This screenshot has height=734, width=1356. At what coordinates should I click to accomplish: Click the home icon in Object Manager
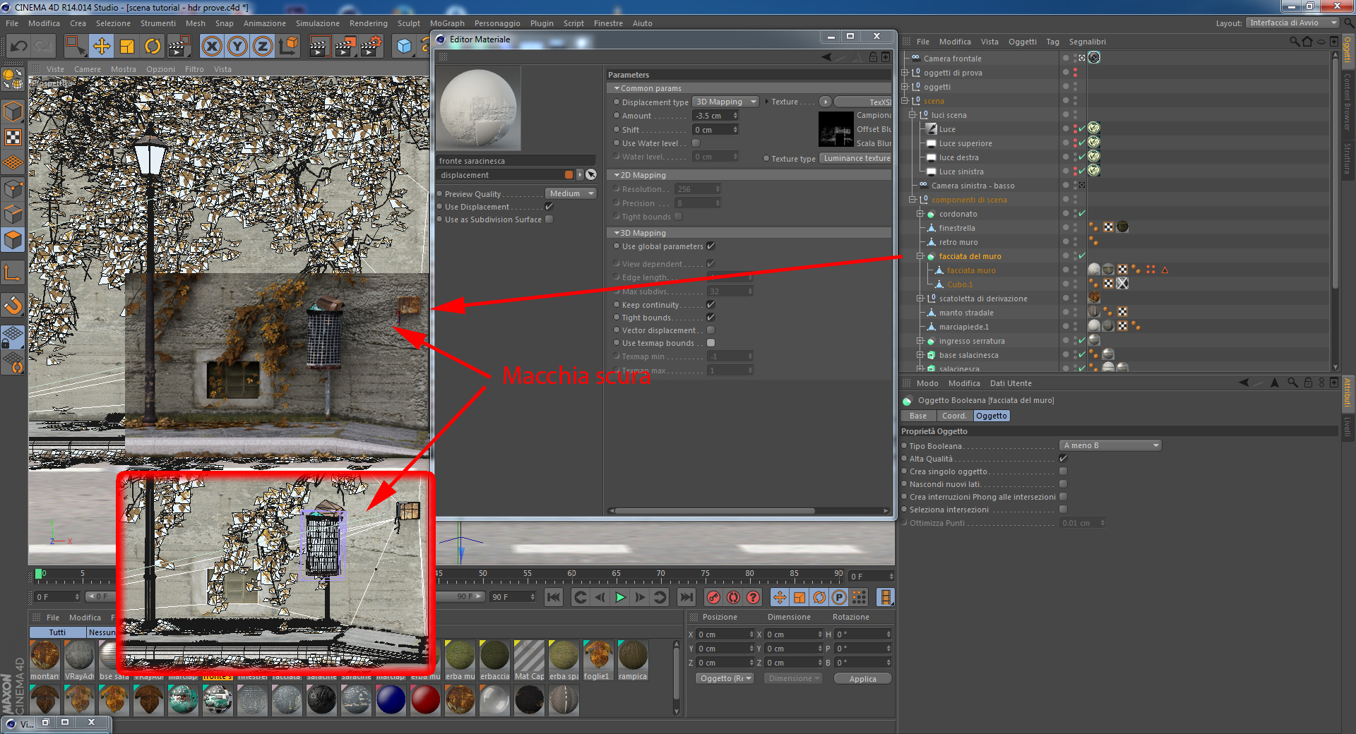[x=1307, y=42]
